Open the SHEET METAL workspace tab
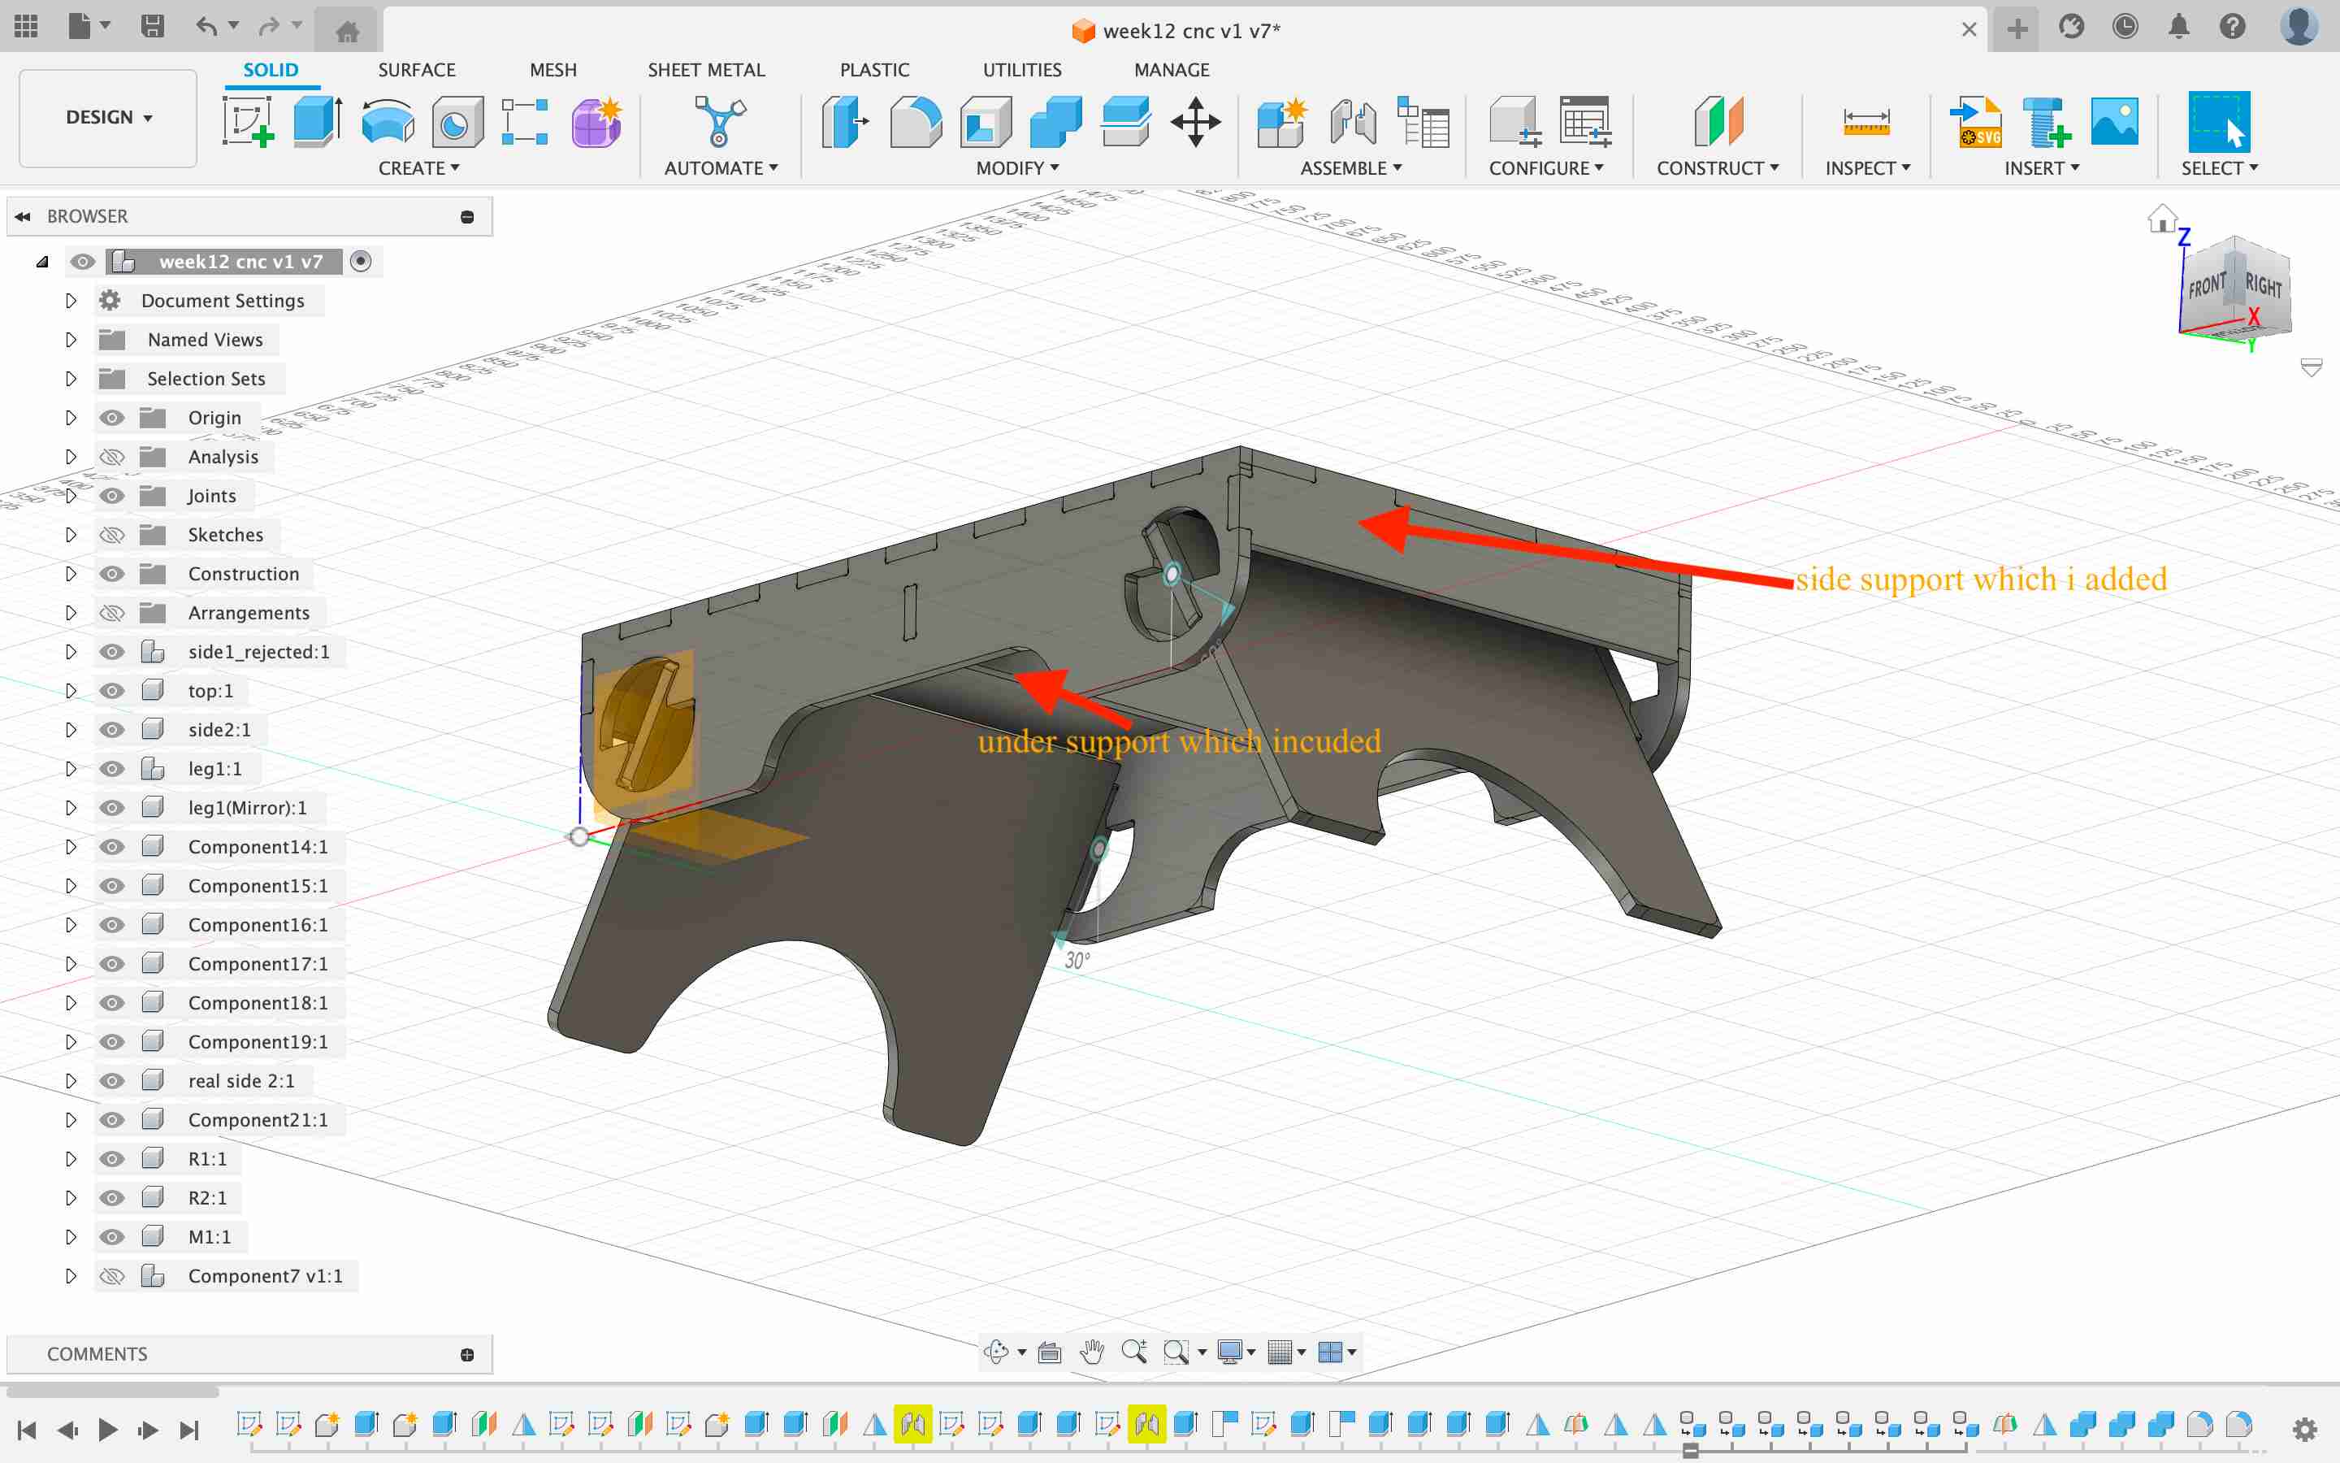 coord(706,69)
